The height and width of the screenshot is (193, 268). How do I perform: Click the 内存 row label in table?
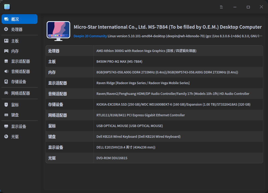tap(52, 72)
